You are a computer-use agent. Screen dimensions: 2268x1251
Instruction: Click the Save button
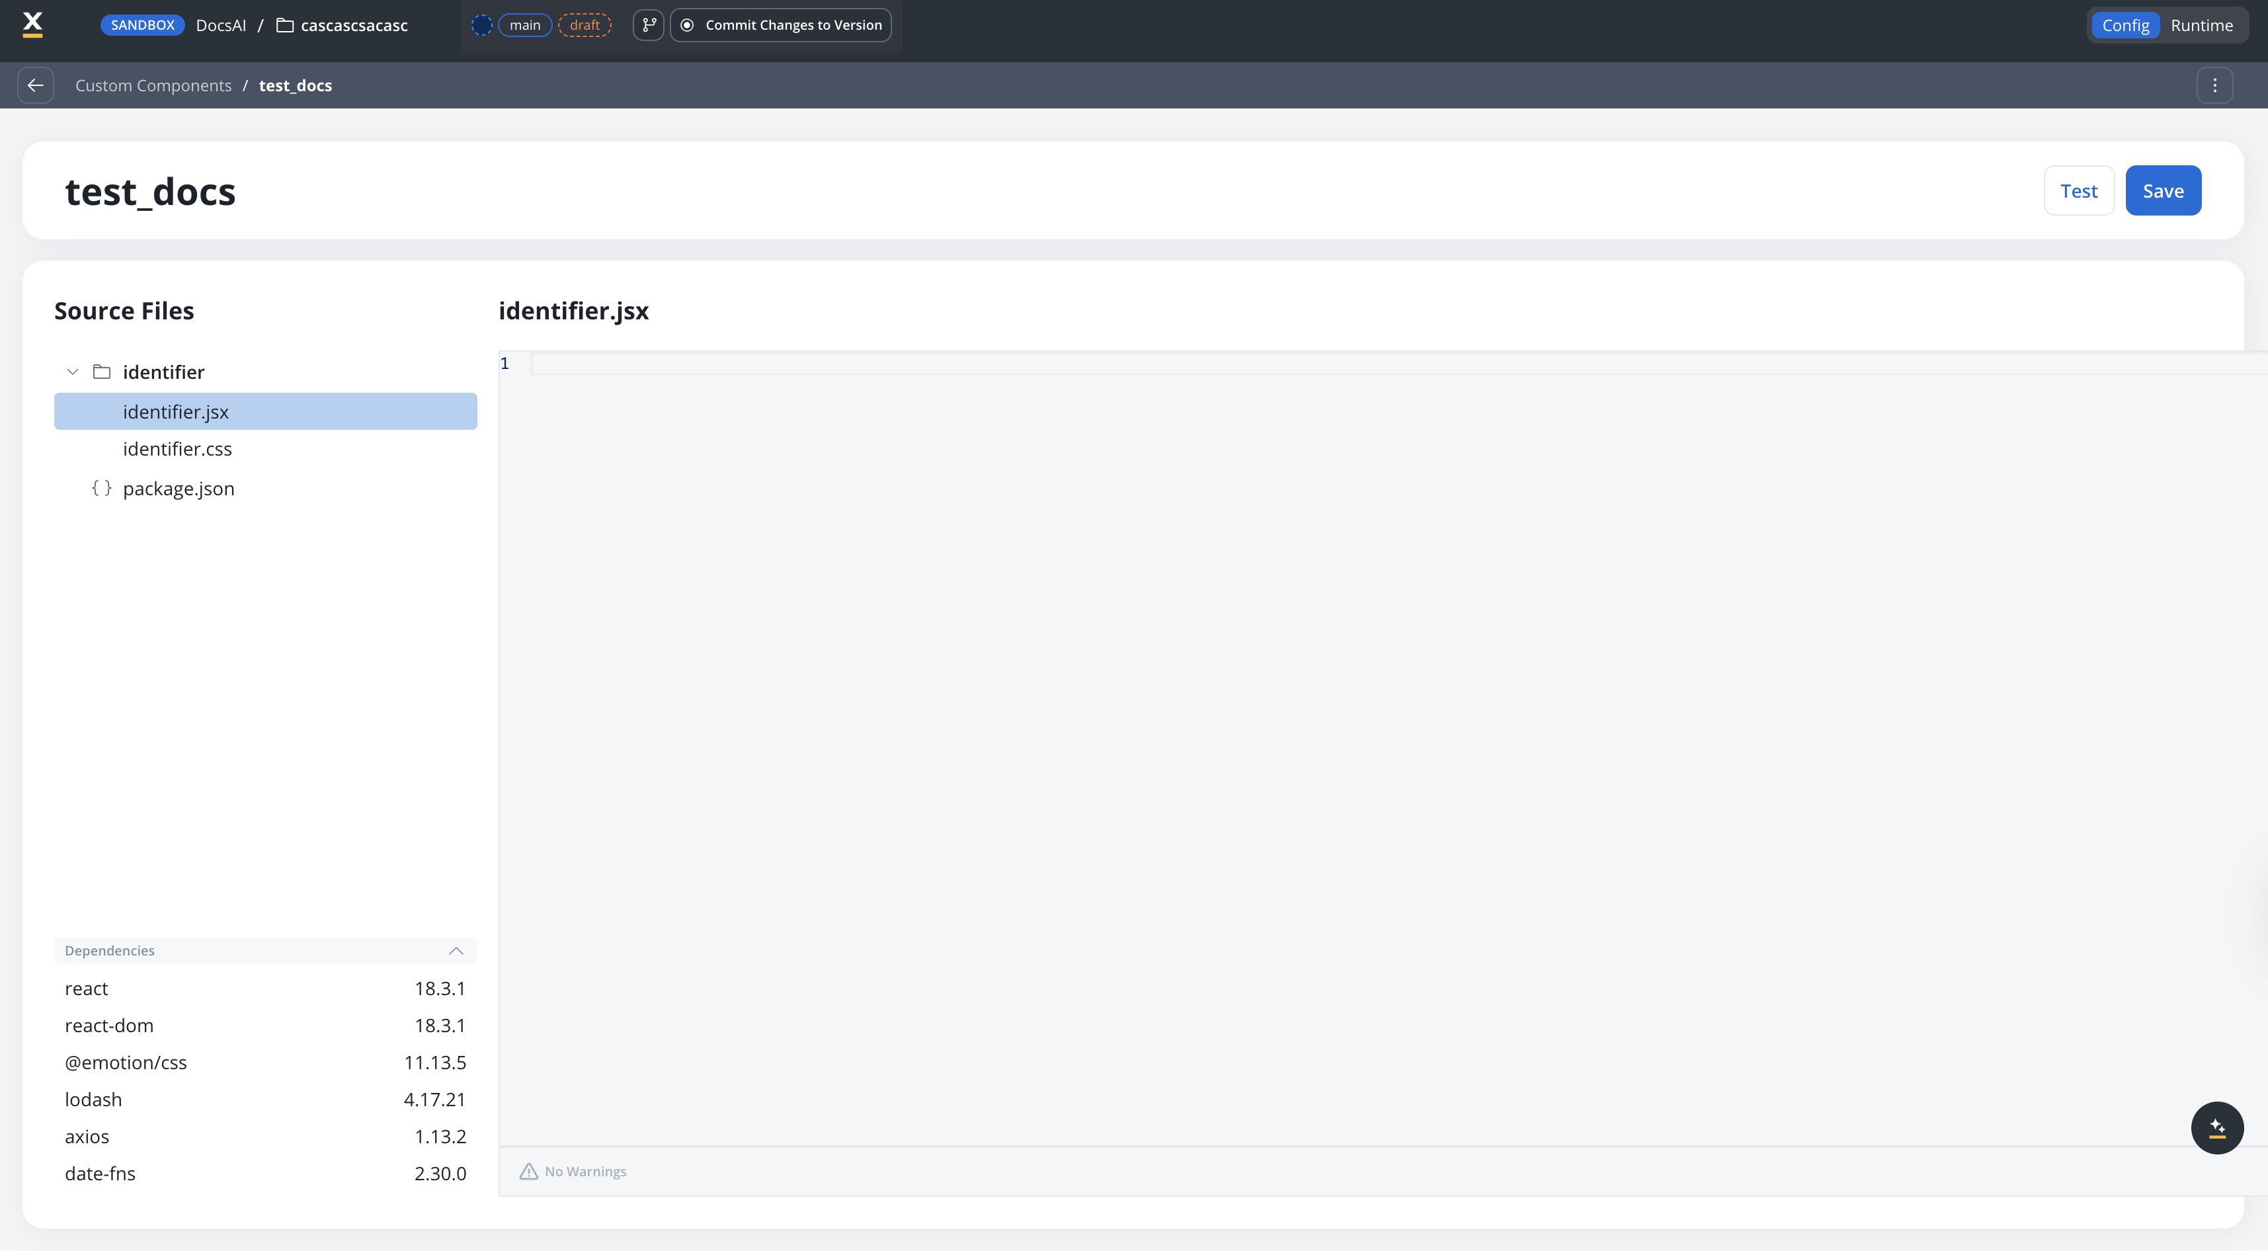[2162, 190]
